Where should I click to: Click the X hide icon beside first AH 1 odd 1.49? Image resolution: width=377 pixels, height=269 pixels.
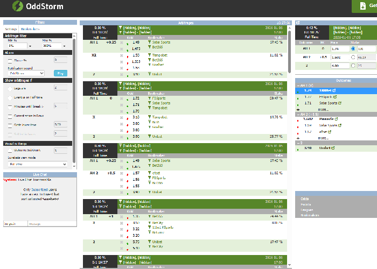click(122, 43)
